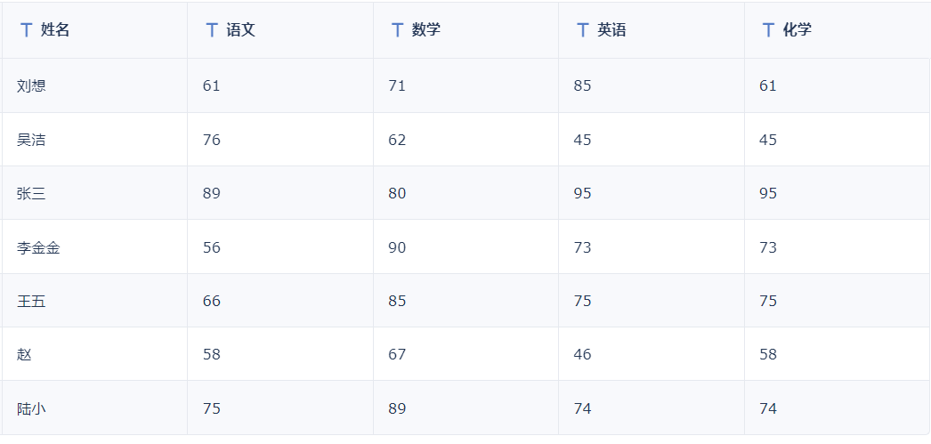Viewport: 931px width, 444px height.
Task: Select the 英语 column header
Action: point(652,30)
